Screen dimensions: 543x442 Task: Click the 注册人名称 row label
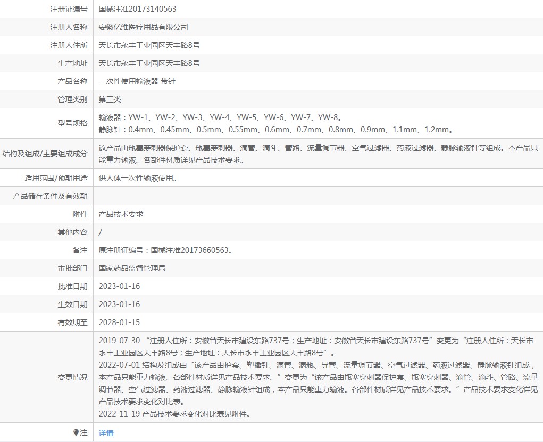tap(69, 27)
